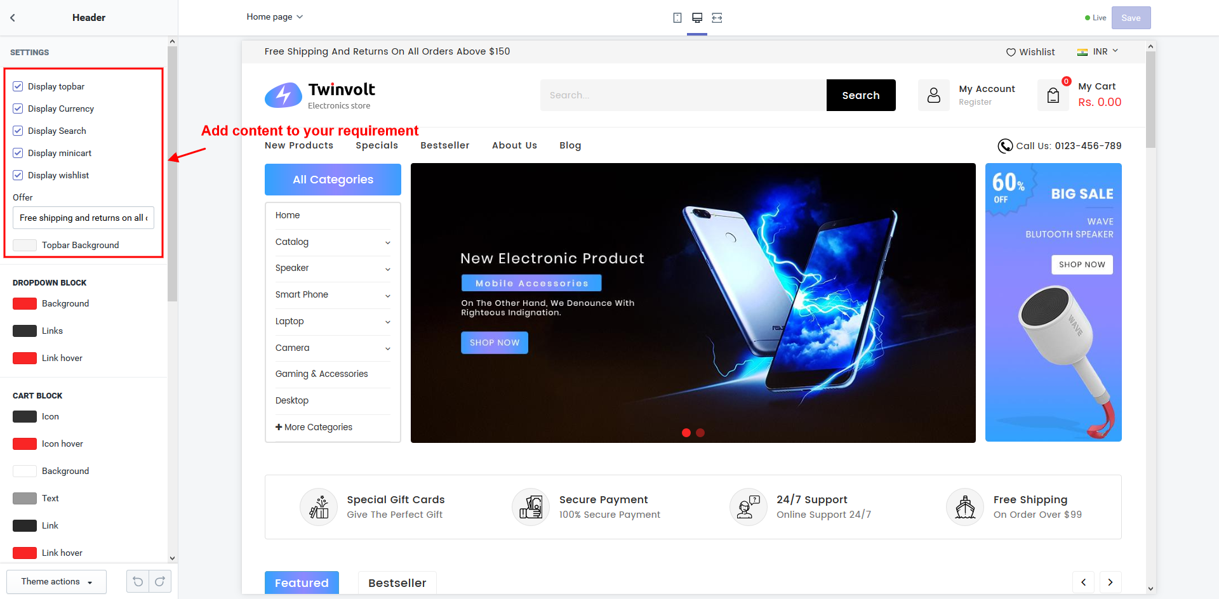Click the back arrow beside Header
This screenshot has height=599, width=1219.
[x=13, y=18]
